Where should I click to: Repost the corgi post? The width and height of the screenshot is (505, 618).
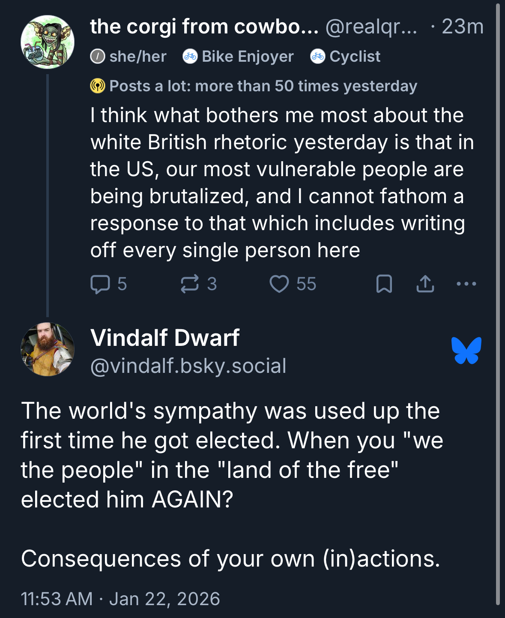point(190,284)
